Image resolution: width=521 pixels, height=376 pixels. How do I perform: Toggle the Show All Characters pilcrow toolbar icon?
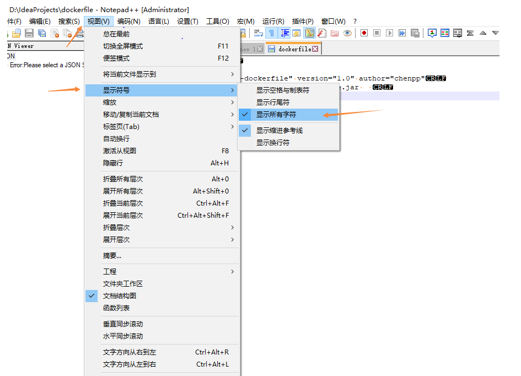(272, 33)
